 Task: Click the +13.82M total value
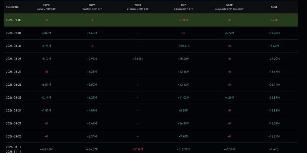point(274,111)
